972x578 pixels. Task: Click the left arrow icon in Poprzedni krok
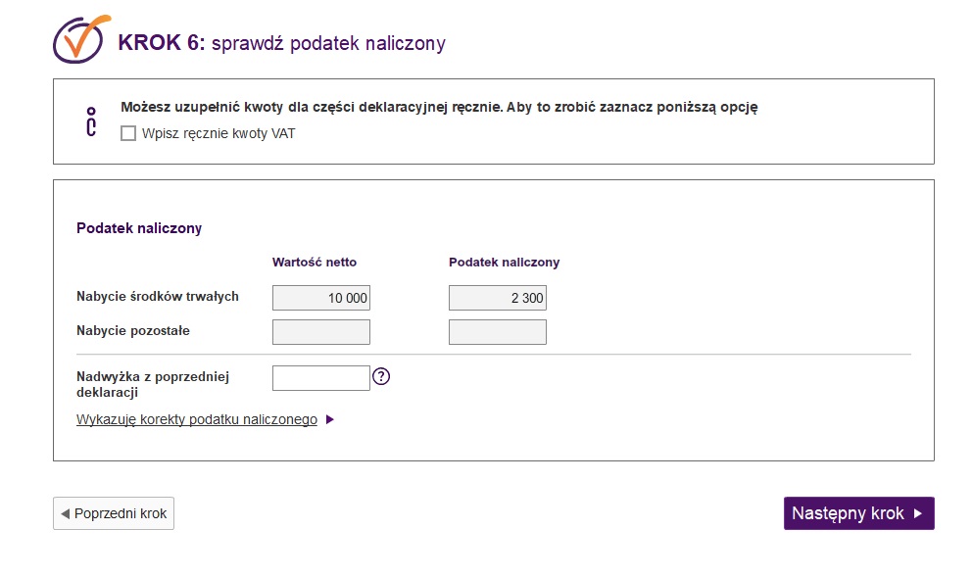[65, 513]
